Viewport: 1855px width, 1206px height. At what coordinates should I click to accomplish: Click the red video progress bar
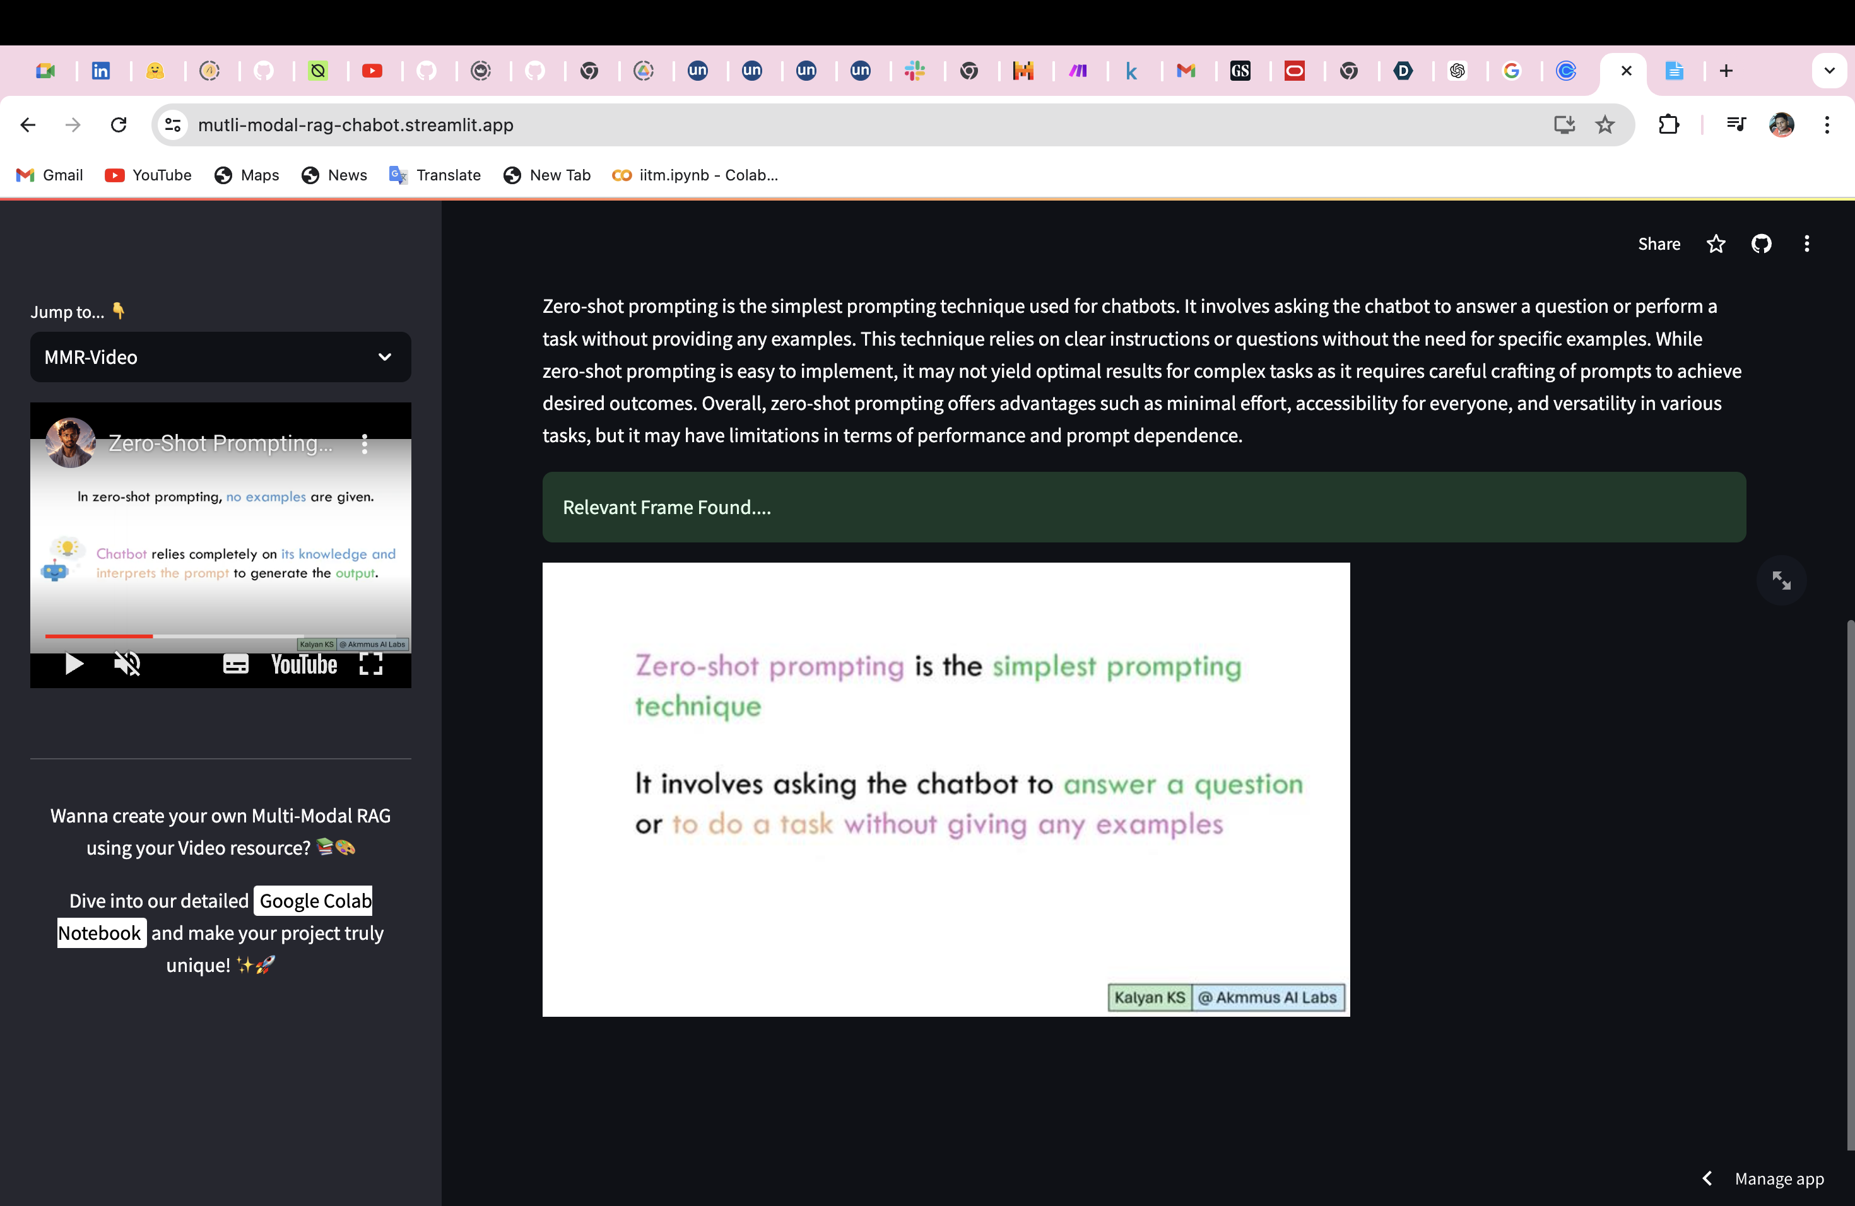(x=98, y=636)
